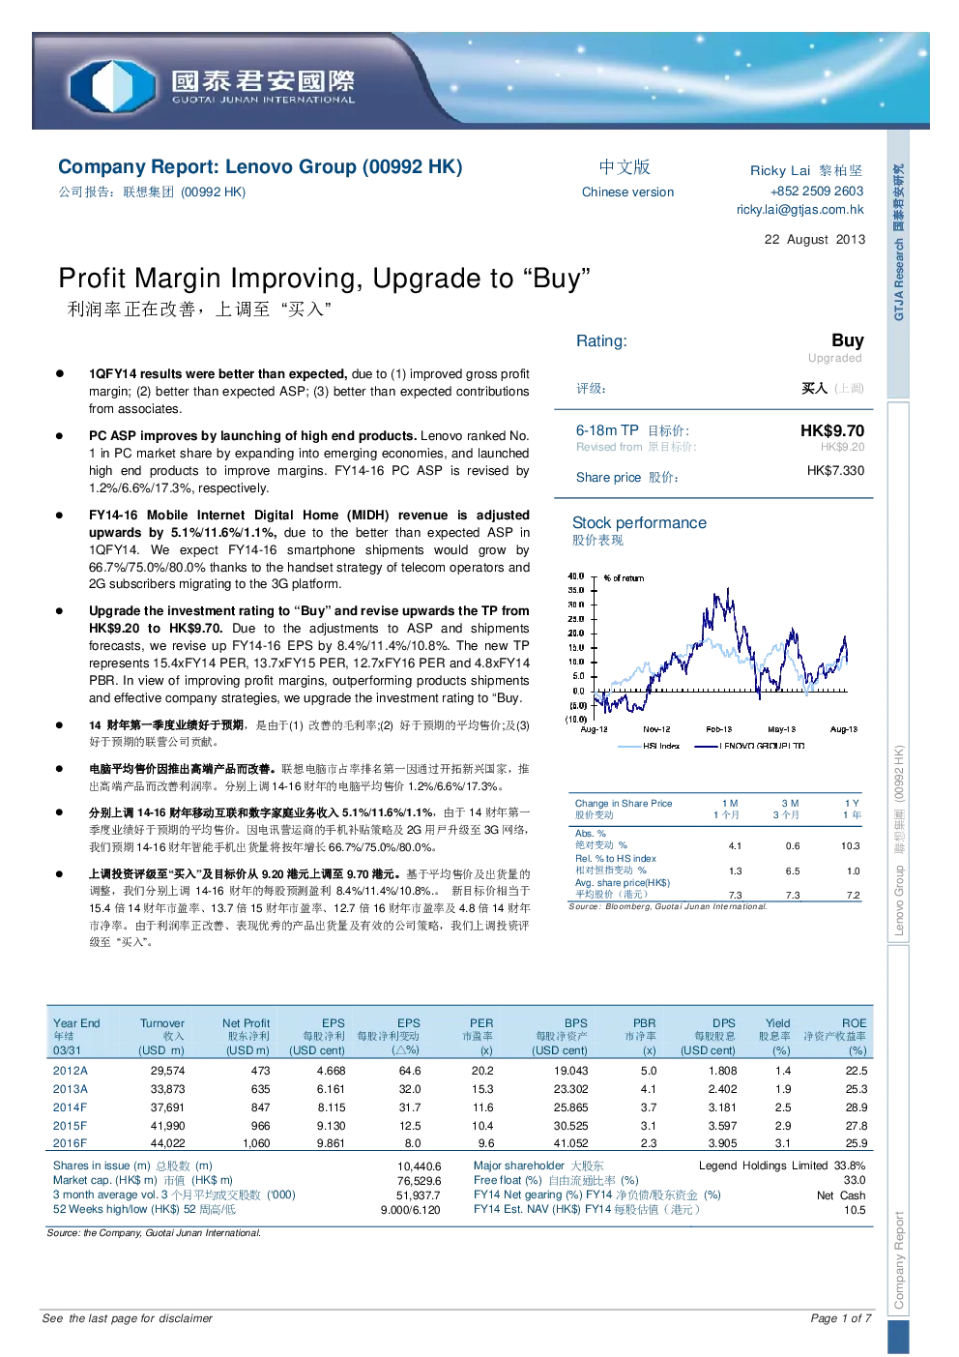959x1357 pixels.
Task: Click the headline Profit Margin Improving, Upgrade to Buy
Action: pos(324,279)
